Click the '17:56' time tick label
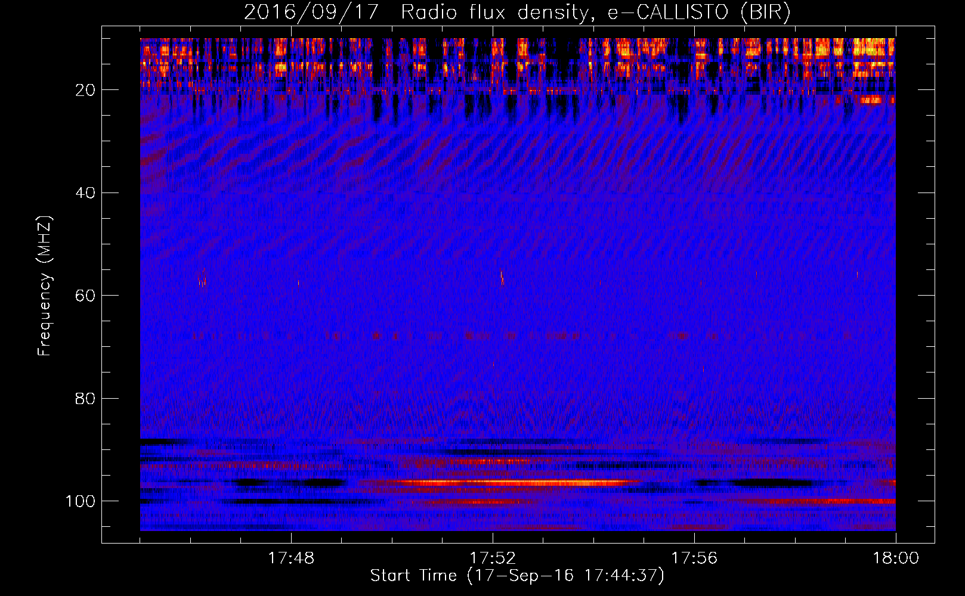 point(694,558)
